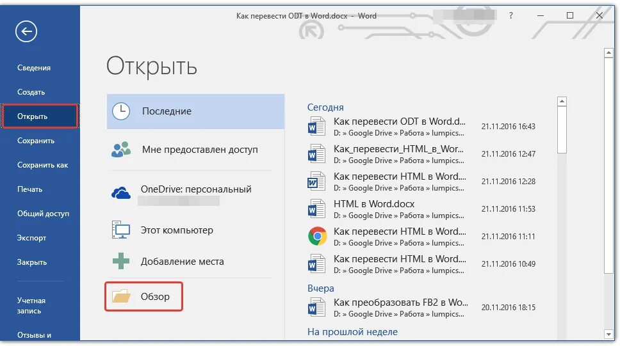Open Как преобразовать FB2 в Wo... file
620x346 pixels.
click(422, 307)
